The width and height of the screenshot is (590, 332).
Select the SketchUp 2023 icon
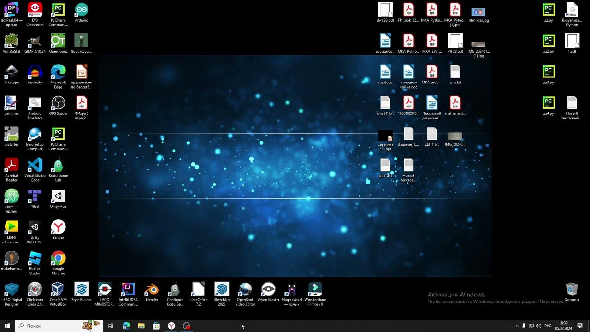[x=222, y=294]
